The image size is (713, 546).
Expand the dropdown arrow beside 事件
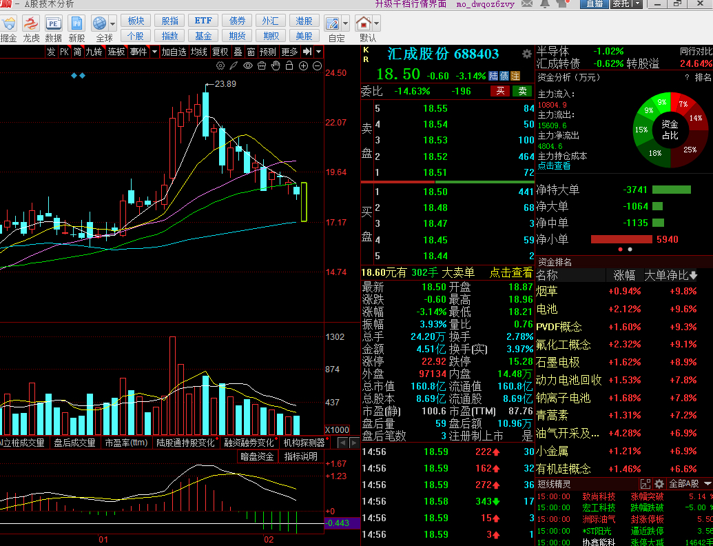(154, 52)
